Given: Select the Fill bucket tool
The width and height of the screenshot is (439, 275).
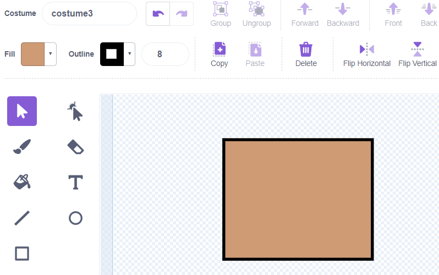Looking at the screenshot, I should click(x=22, y=182).
